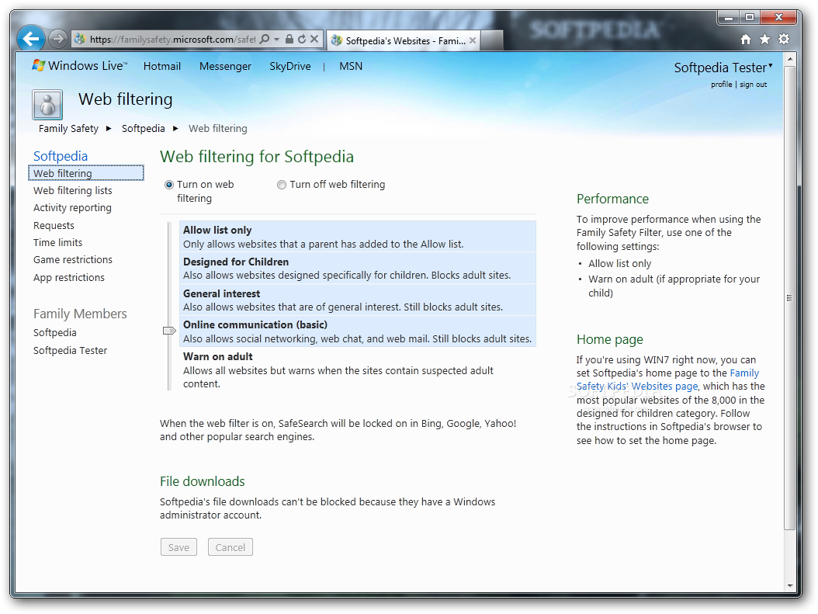The width and height of the screenshot is (818, 614).
Task: Choose Allow list only filter level
Action: coord(358,237)
